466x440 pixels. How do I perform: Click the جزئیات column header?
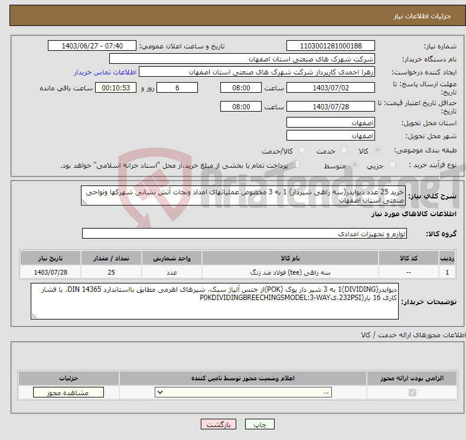tap(69, 378)
